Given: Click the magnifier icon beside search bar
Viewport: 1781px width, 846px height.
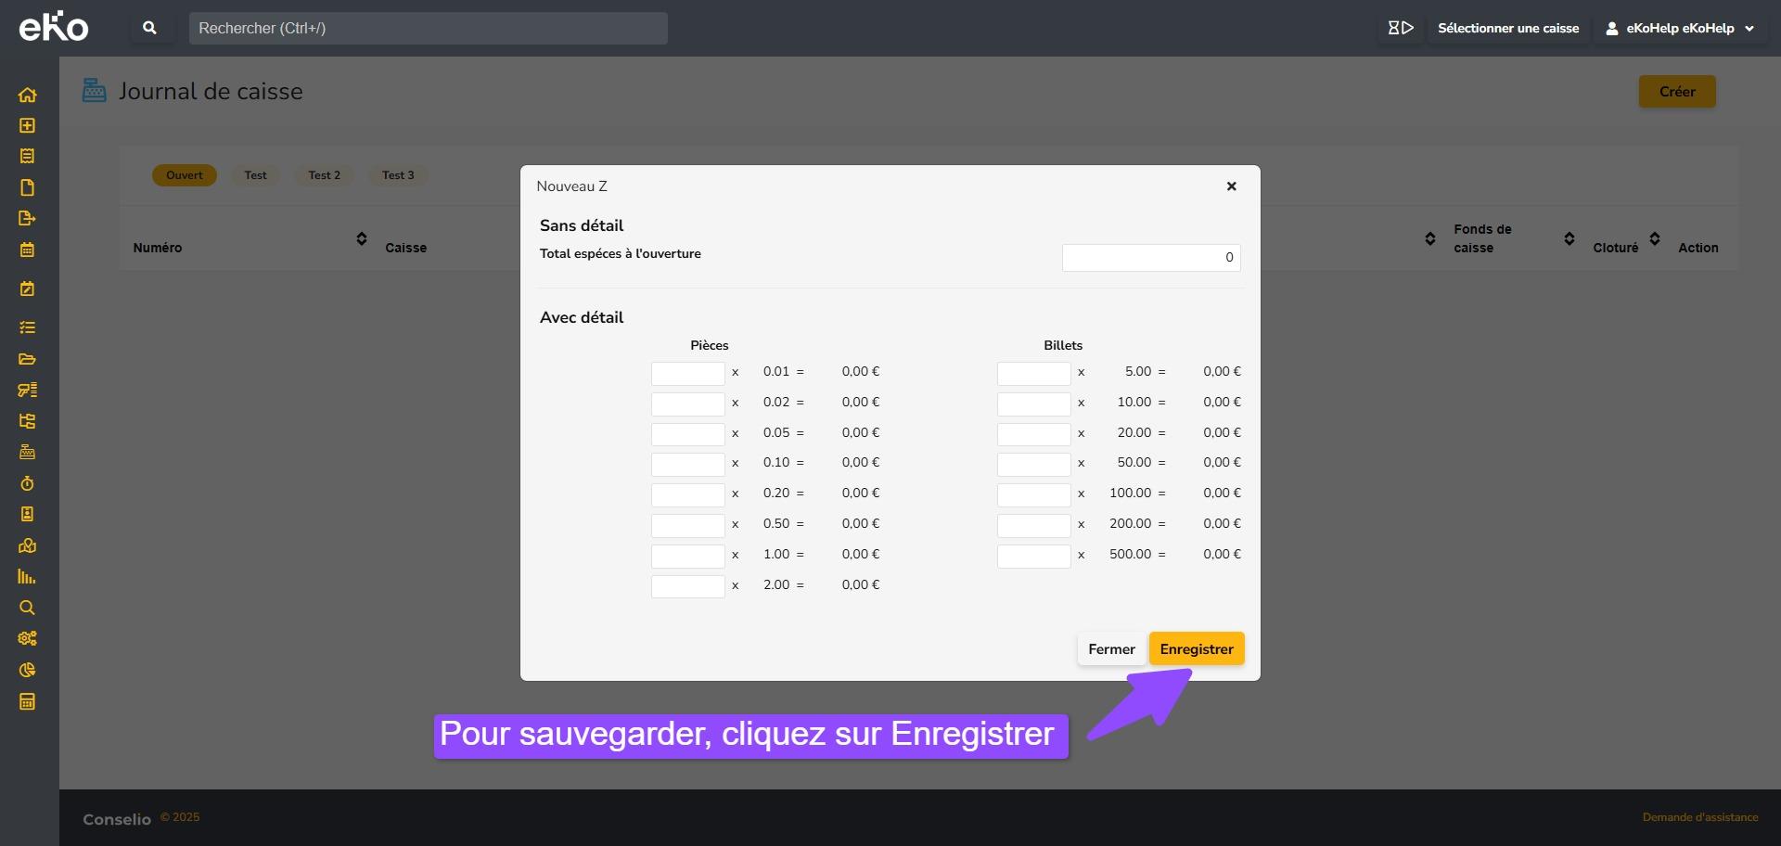Looking at the screenshot, I should (x=149, y=28).
